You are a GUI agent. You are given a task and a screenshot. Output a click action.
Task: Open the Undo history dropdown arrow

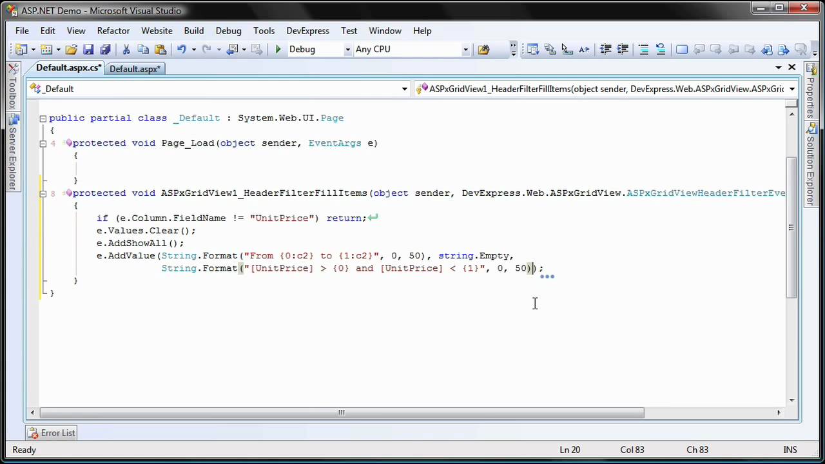click(193, 50)
